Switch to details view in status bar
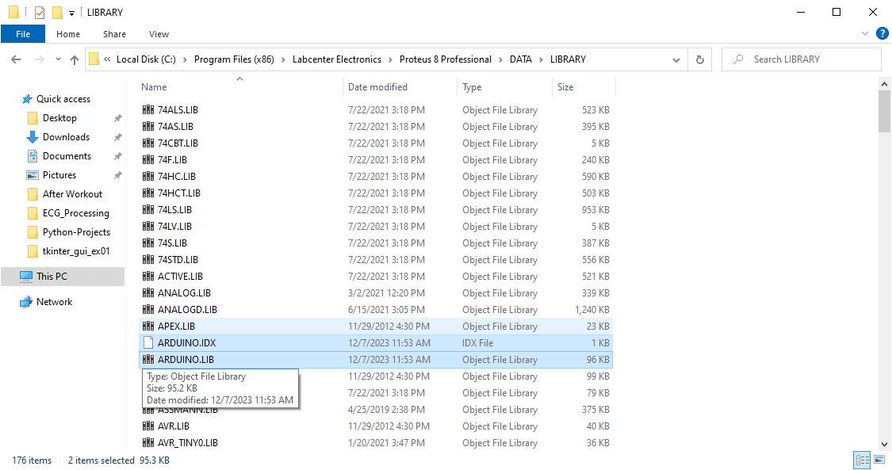The image size is (892, 470). [x=861, y=460]
